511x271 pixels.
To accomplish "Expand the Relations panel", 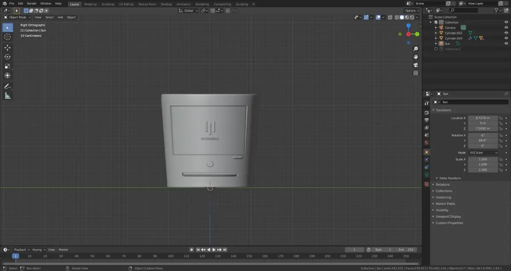I will coord(442,185).
